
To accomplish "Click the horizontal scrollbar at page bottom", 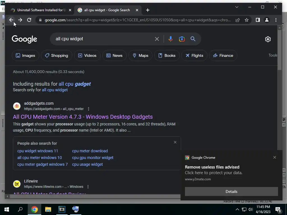I will [x=95, y=197].
